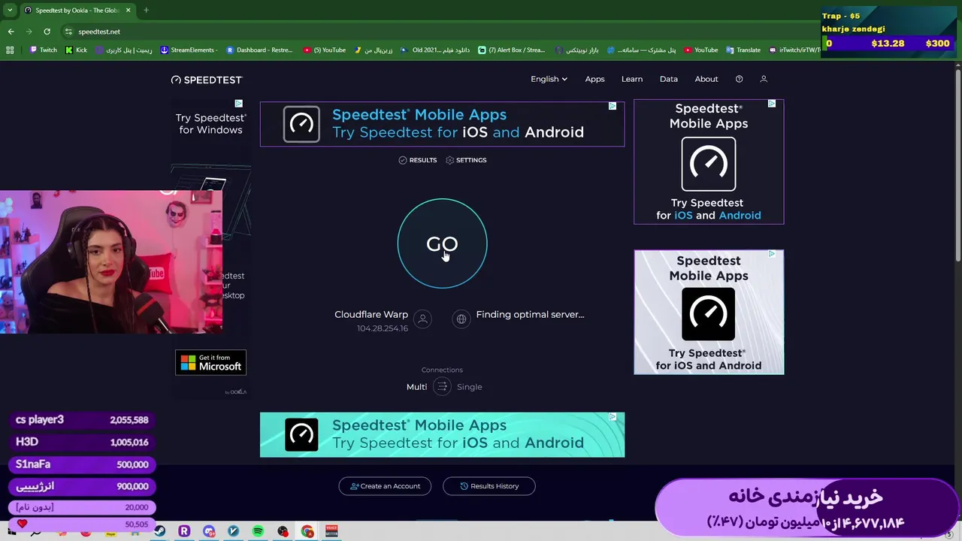Open the bottom Speedtest Mobile Apps banner
Screen dimensions: 962x541
442,434
